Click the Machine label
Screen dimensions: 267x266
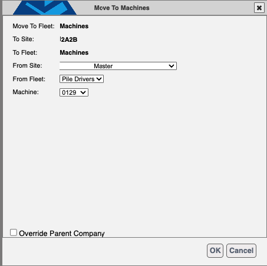pyautogui.click(x=25, y=92)
